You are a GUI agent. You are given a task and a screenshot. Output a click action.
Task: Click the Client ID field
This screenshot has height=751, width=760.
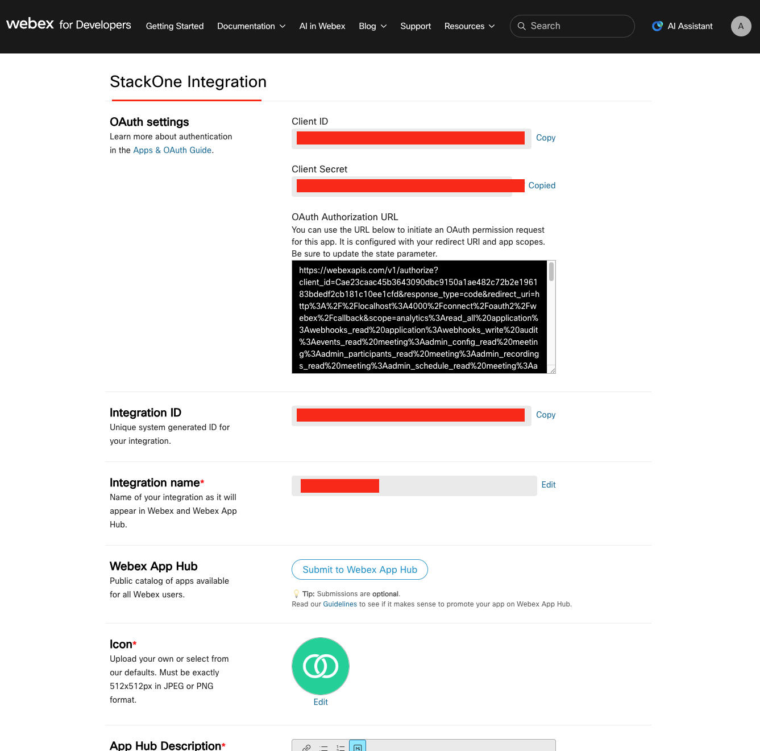412,138
